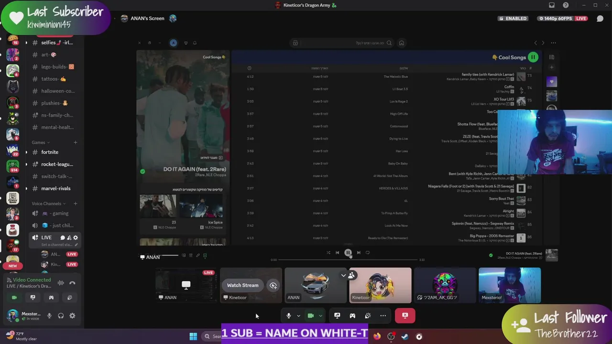
Task: Disconnect from voice with the phone icon
Action: (72, 283)
